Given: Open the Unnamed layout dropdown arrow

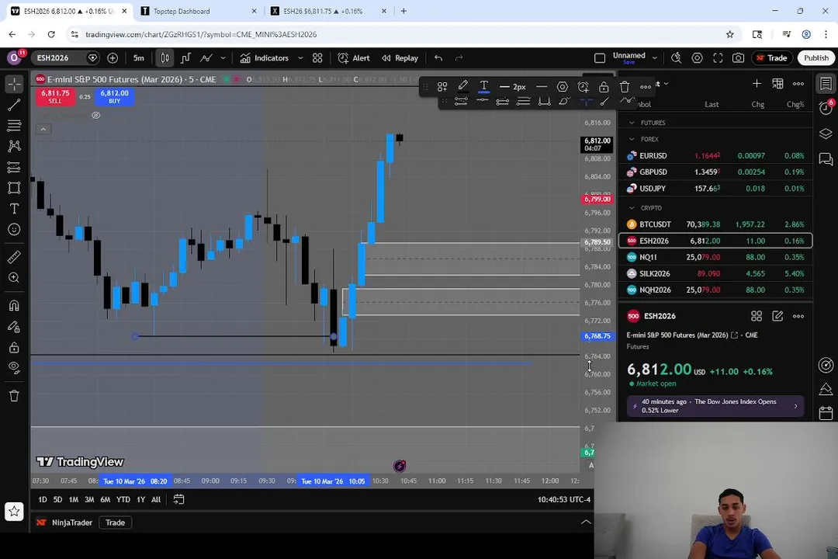Looking at the screenshot, I should tap(655, 57).
